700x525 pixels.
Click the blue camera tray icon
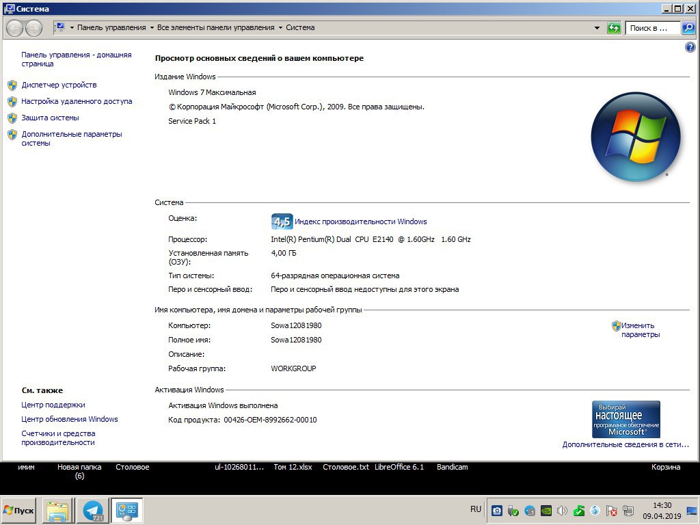point(497,510)
